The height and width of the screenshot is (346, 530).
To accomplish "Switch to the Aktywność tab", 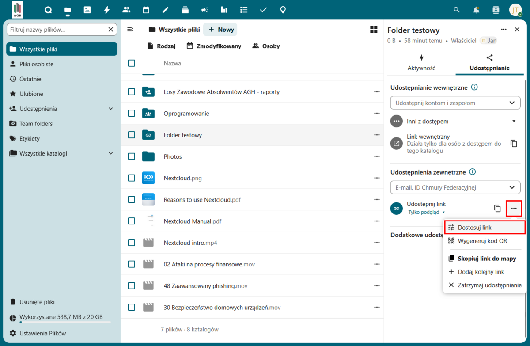I will (421, 63).
